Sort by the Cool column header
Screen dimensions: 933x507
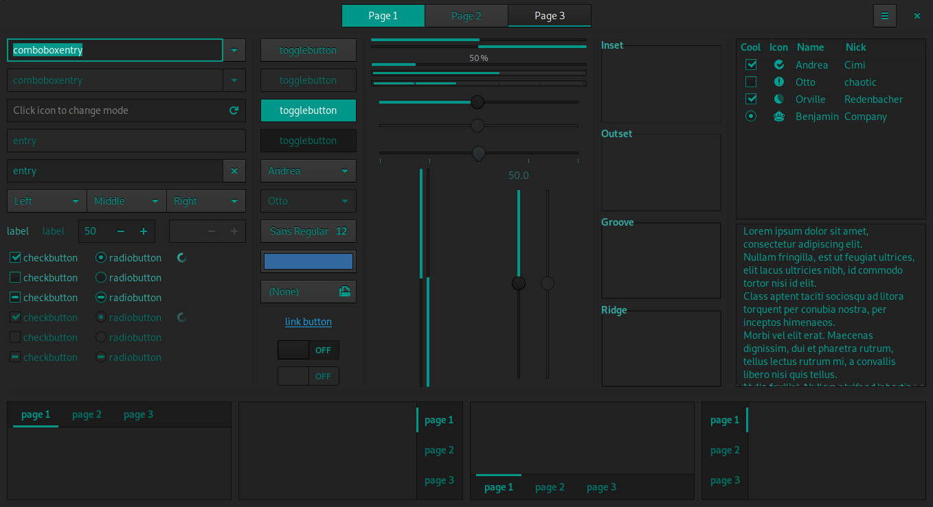tap(751, 47)
